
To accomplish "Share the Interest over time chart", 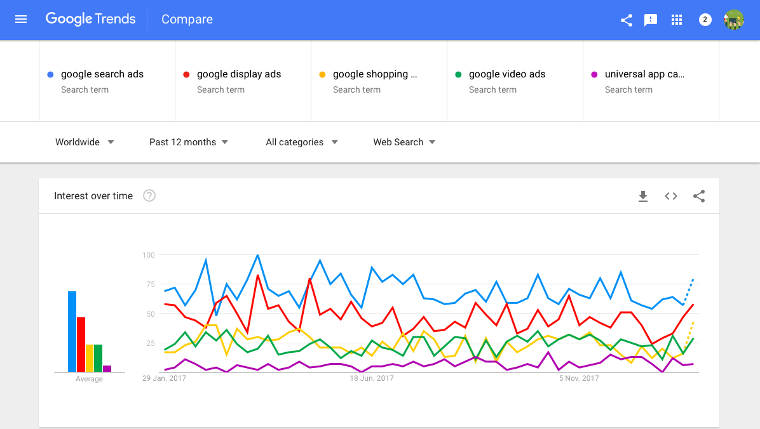I will tap(699, 196).
